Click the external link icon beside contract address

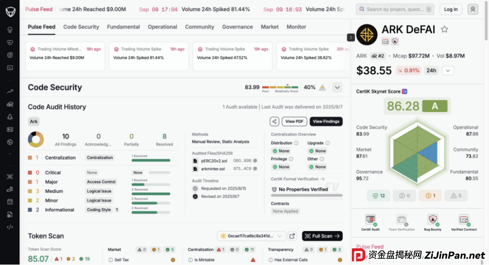click(x=292, y=236)
